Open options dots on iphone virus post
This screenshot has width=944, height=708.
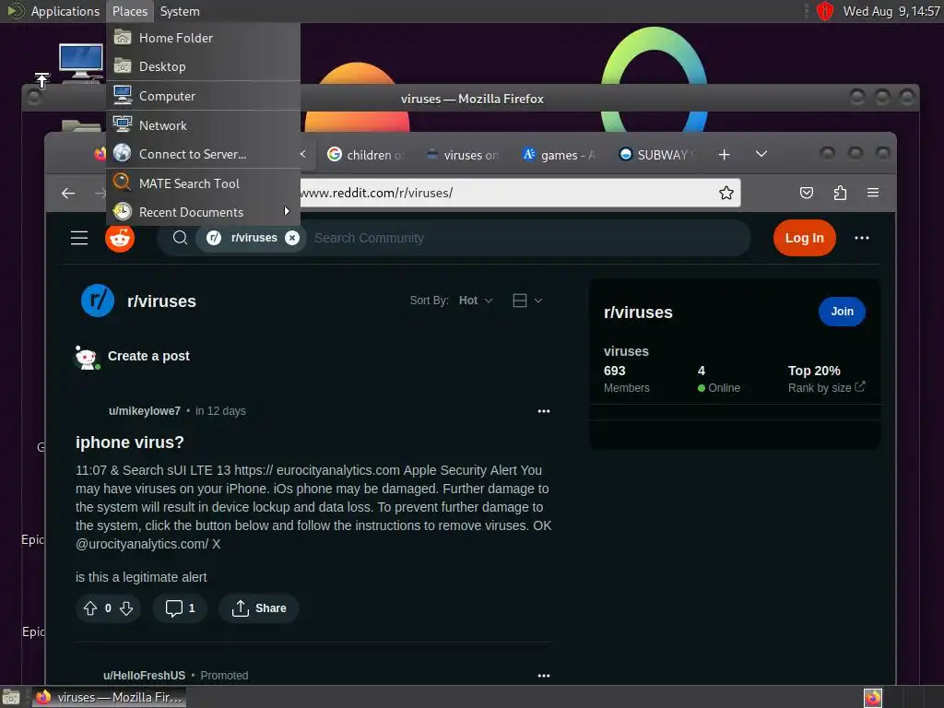(544, 411)
